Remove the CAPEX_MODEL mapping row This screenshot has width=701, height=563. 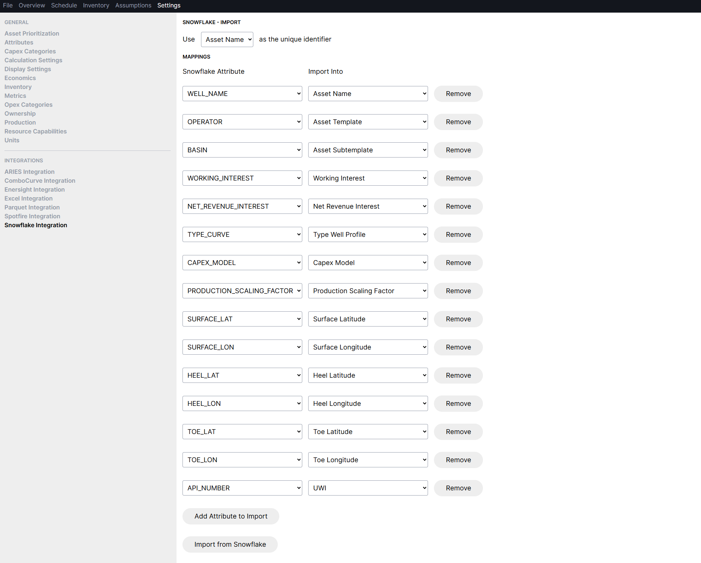pyautogui.click(x=458, y=263)
